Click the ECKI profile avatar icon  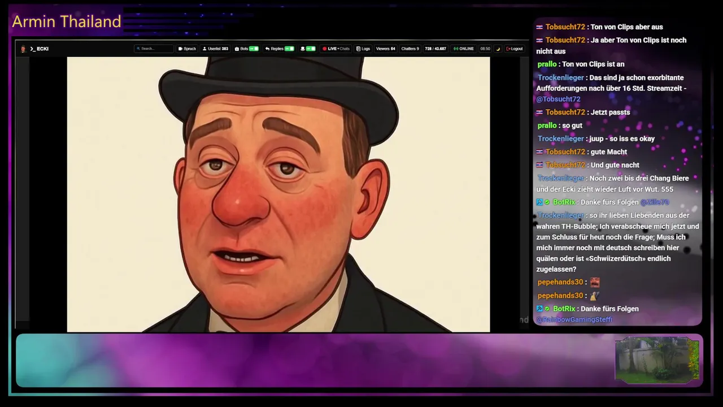pos(23,49)
